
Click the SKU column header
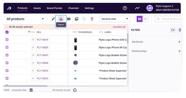pyautogui.click(x=39, y=32)
